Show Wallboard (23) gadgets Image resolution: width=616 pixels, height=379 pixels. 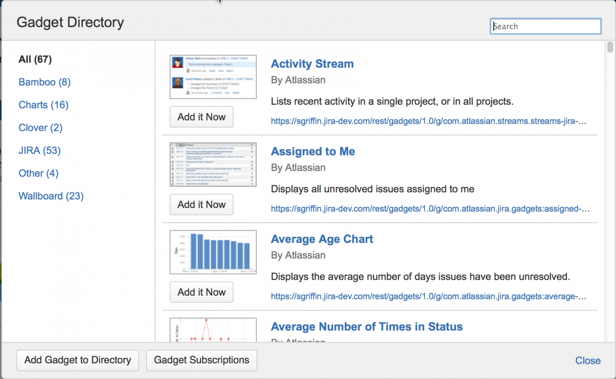click(51, 196)
